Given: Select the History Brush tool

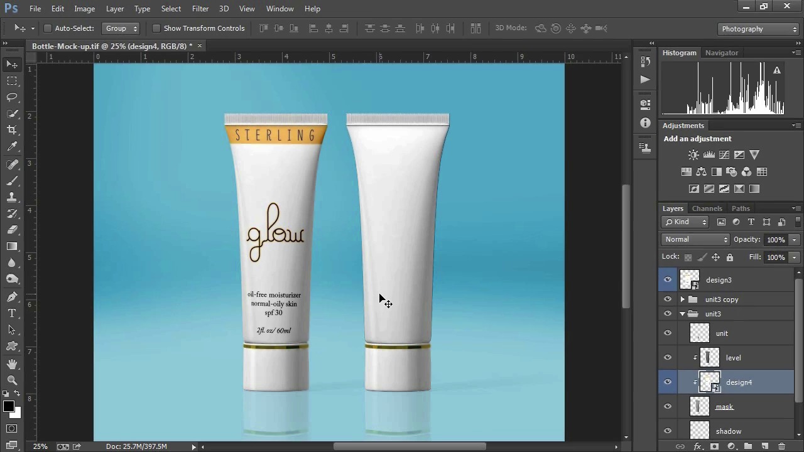Looking at the screenshot, I should (12, 213).
